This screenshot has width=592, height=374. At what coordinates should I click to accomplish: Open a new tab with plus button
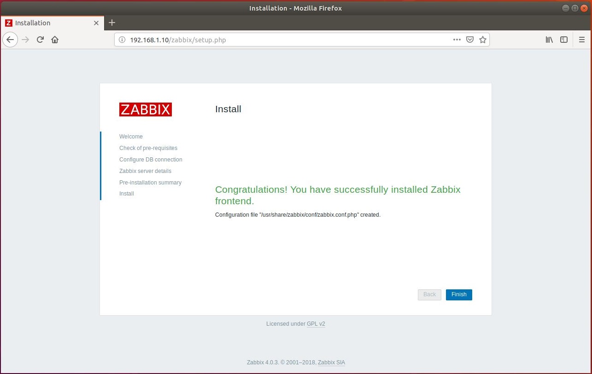(x=111, y=23)
